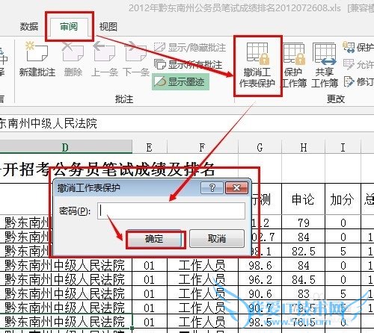
Task: Click the 加分 header cell
Action: 343,199
